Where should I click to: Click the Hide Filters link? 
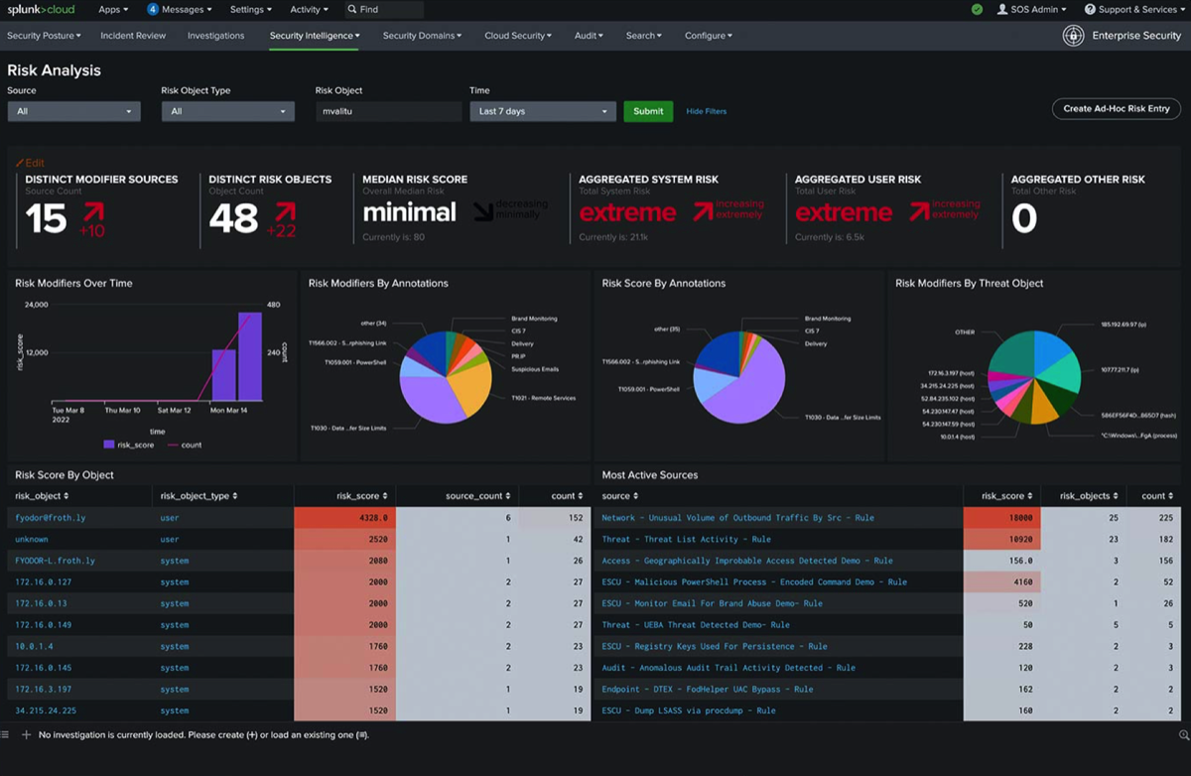(x=706, y=111)
